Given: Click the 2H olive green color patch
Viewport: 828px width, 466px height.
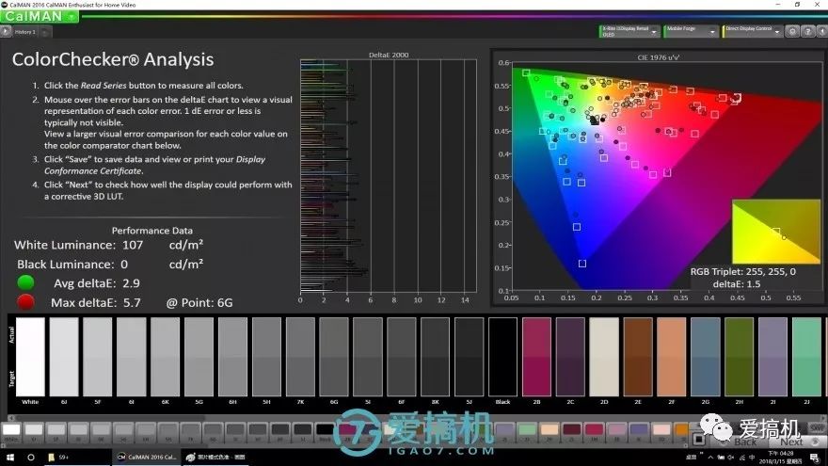Looking at the screenshot, I should 740,357.
